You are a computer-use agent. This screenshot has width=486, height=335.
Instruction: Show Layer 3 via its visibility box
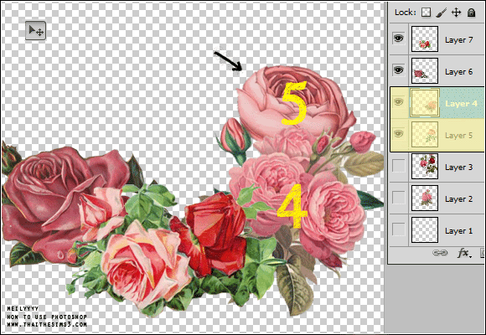pyautogui.click(x=399, y=166)
